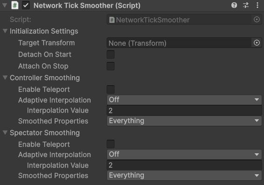Open the component help reference icon

point(234,5)
